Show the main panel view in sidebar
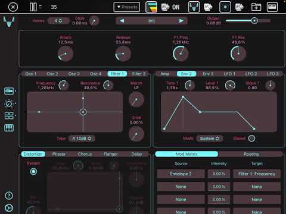 tap(9, 91)
